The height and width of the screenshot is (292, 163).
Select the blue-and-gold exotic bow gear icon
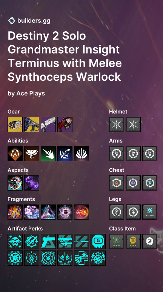pos(32,124)
